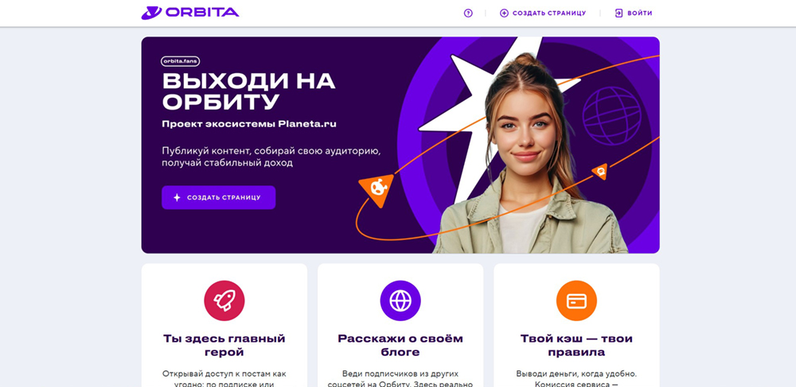
Task: Click the orbita.fans badge label
Action: (x=180, y=61)
